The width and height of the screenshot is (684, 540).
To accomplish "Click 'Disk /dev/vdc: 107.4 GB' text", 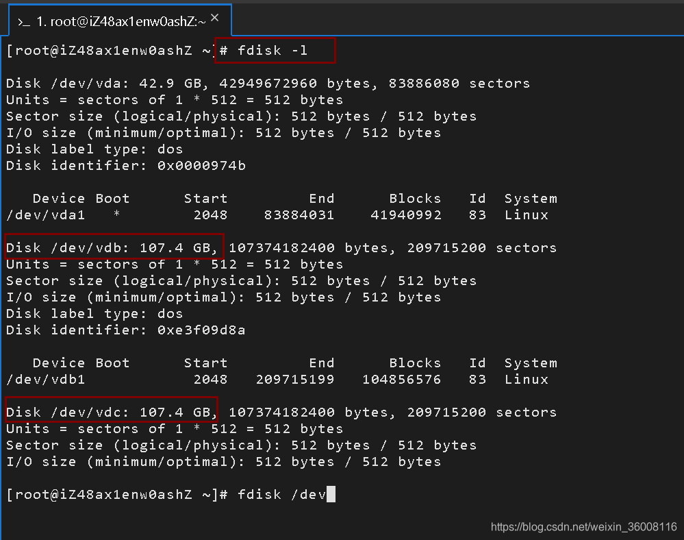I will pyautogui.click(x=111, y=412).
